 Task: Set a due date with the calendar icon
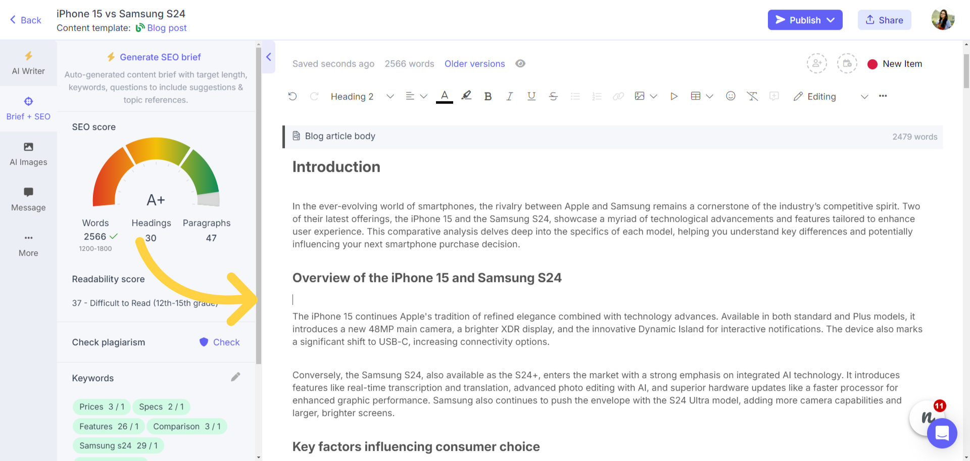[847, 64]
